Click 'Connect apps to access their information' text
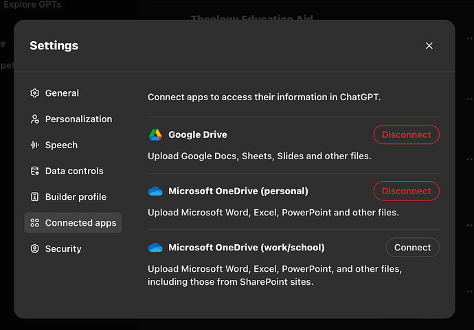The image size is (474, 330). [264, 97]
